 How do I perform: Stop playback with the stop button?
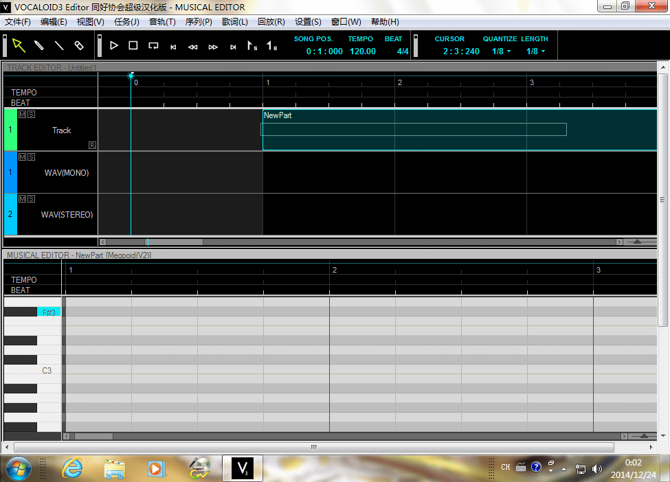click(133, 45)
